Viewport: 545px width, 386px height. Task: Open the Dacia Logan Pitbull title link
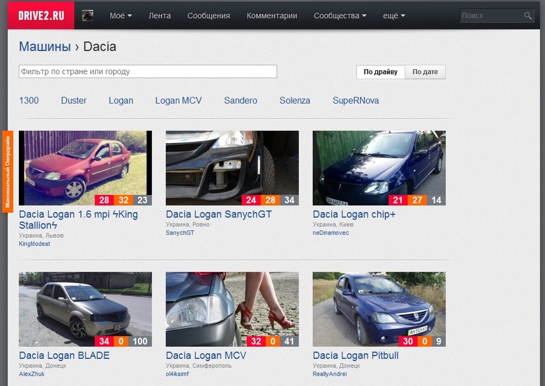coord(355,355)
